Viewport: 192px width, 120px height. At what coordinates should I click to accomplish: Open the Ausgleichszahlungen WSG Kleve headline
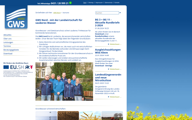[x=108, y=51]
